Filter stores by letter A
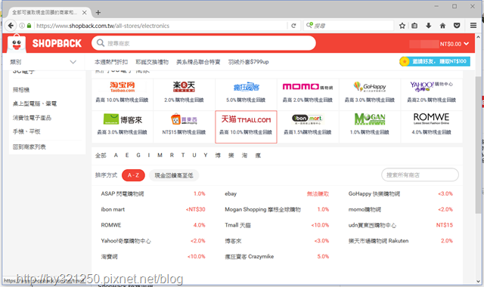 (116, 156)
